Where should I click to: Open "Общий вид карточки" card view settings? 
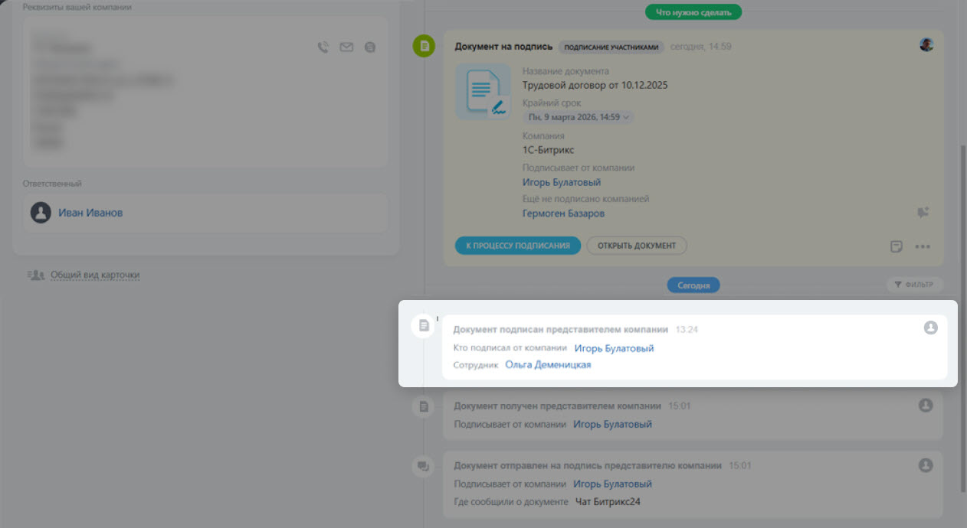coord(95,275)
